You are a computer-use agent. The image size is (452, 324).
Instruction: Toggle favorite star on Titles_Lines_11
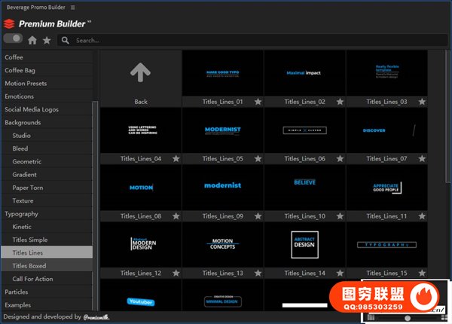point(422,216)
